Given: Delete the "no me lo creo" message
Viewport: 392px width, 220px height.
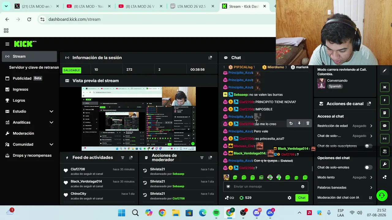Looking at the screenshot, I should tap(308, 123).
